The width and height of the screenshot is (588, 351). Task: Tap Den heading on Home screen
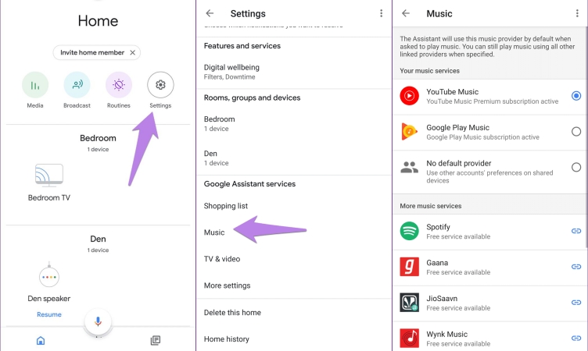pyautogui.click(x=98, y=239)
